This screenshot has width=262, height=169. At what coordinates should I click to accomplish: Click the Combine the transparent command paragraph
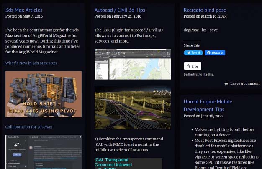[129, 144]
